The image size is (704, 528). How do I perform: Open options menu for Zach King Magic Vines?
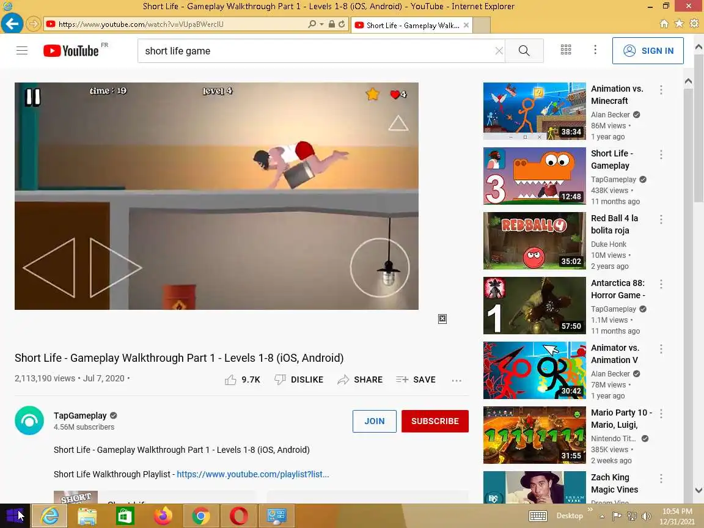661,478
